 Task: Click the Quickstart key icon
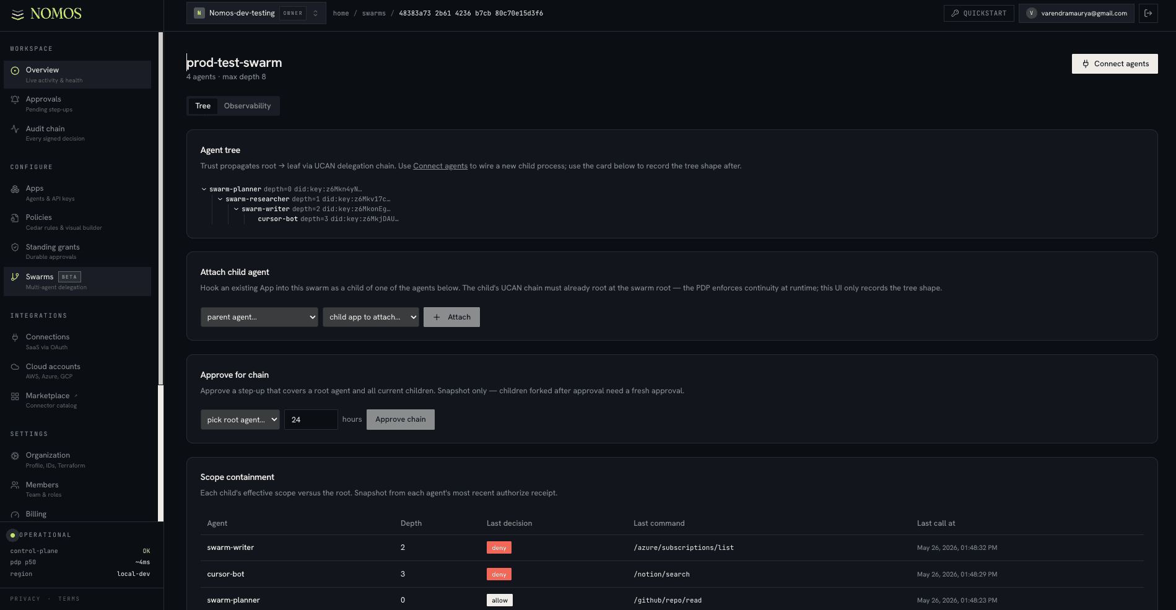coord(956,13)
